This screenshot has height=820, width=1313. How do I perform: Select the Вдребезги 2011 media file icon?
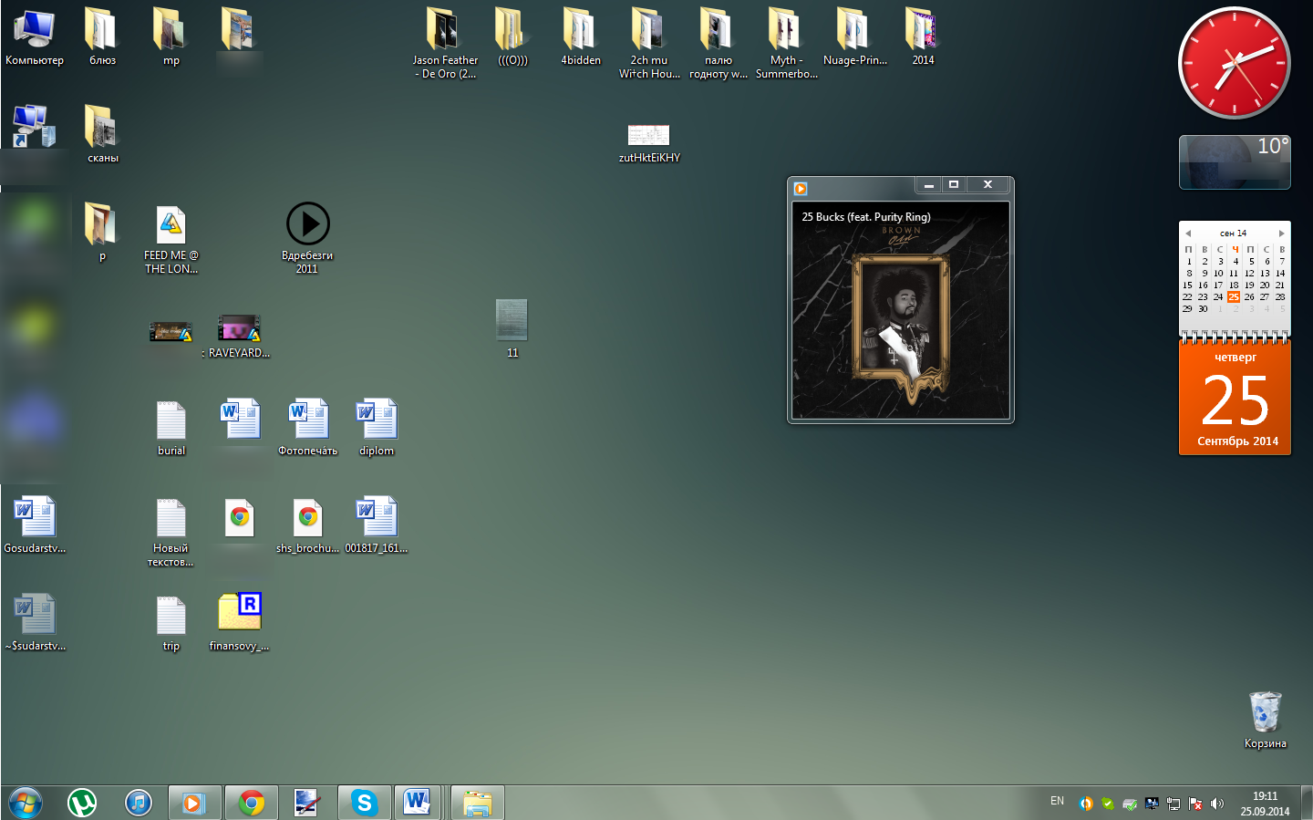[x=307, y=224]
